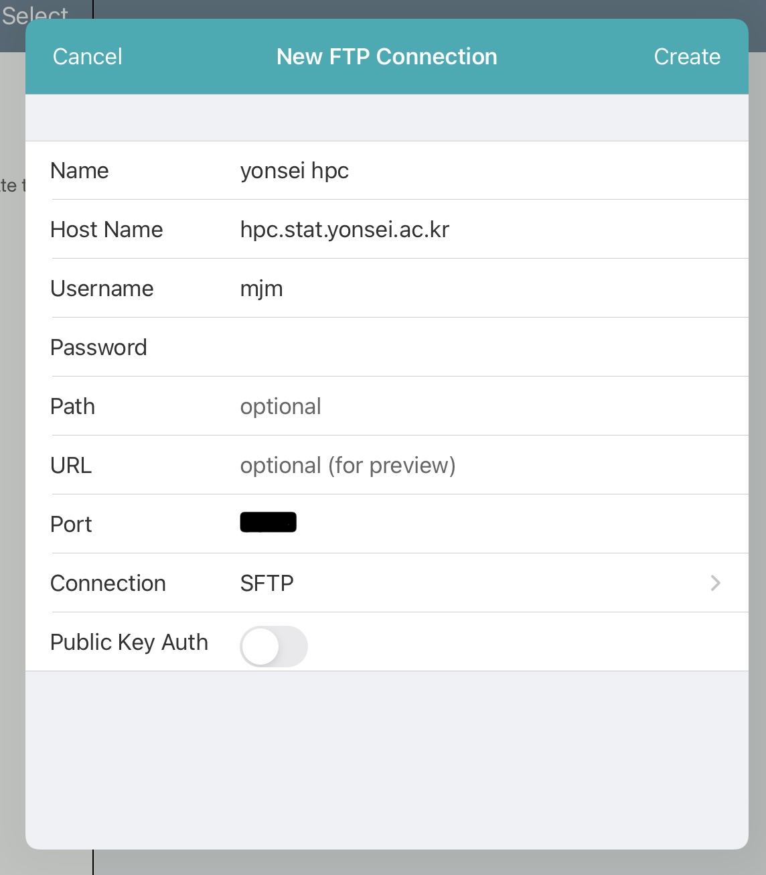Viewport: 766px width, 875px height.
Task: Tap Create to save the connection
Action: tap(686, 57)
